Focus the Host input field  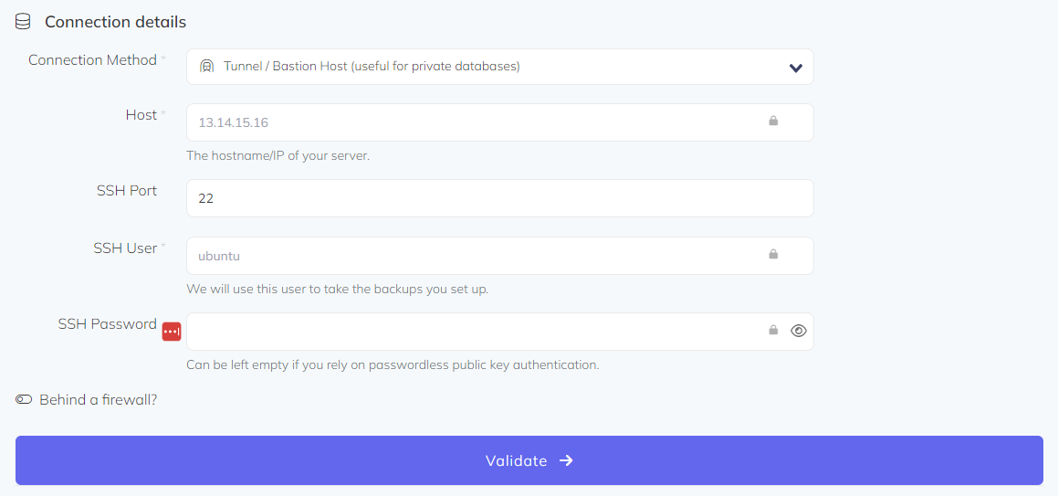(475, 122)
